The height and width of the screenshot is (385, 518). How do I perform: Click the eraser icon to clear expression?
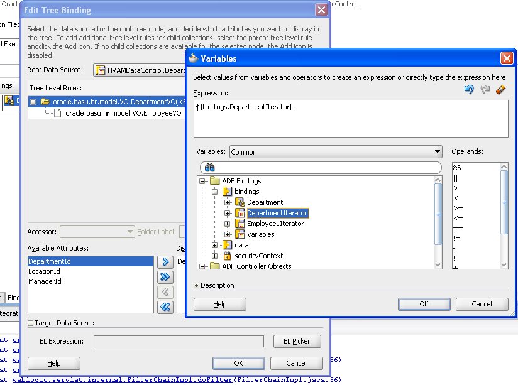tap(500, 90)
